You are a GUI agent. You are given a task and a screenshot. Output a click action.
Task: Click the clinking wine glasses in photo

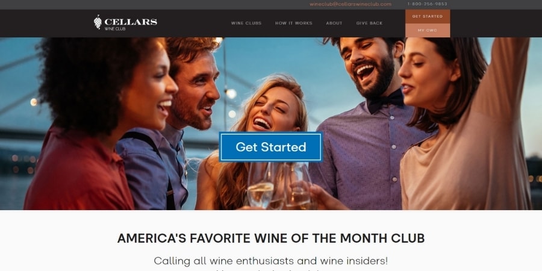280,186
